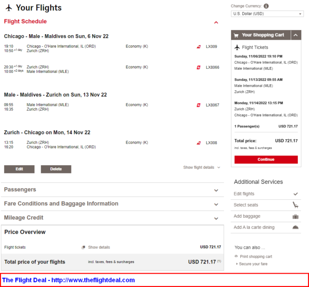Click cart entry Sunday, 11/13/2022 09:55 AM
This screenshot has height=287, width=309.
(x=258, y=80)
